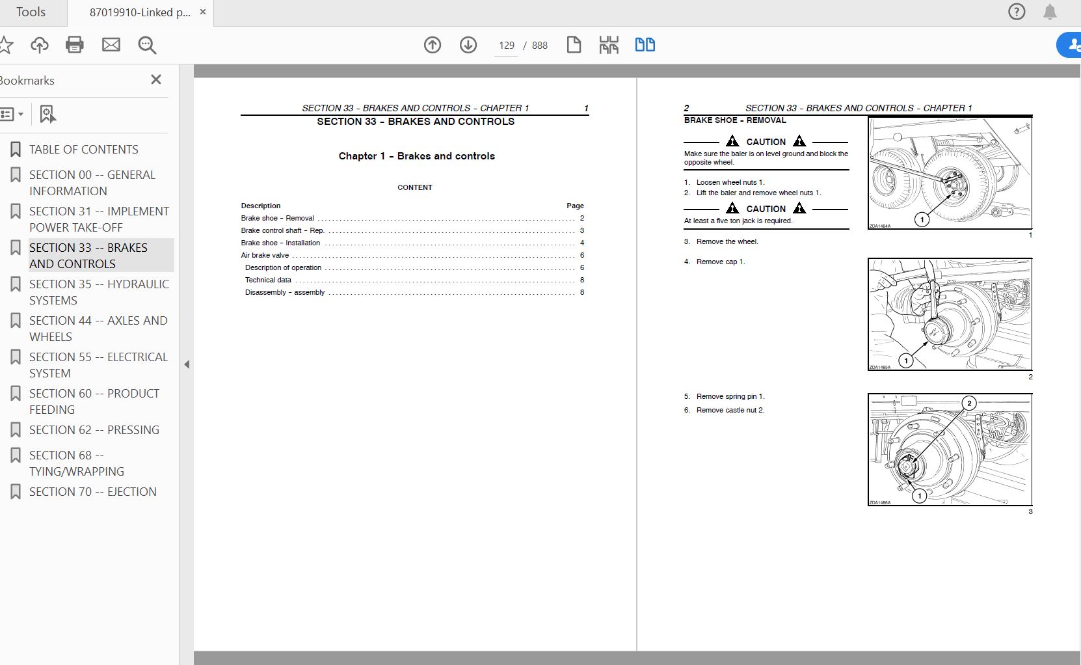Image resolution: width=1081 pixels, height=665 pixels.
Task: Click bookmark icon beside SECTION 70
Action: pos(16,492)
